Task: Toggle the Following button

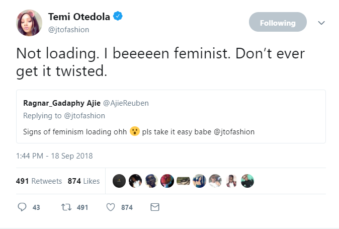Action: point(278,23)
